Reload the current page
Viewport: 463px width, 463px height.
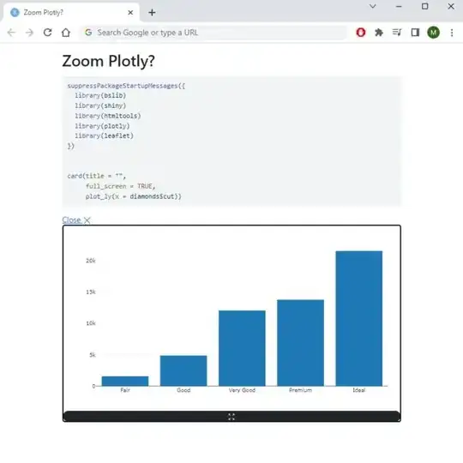(47, 33)
